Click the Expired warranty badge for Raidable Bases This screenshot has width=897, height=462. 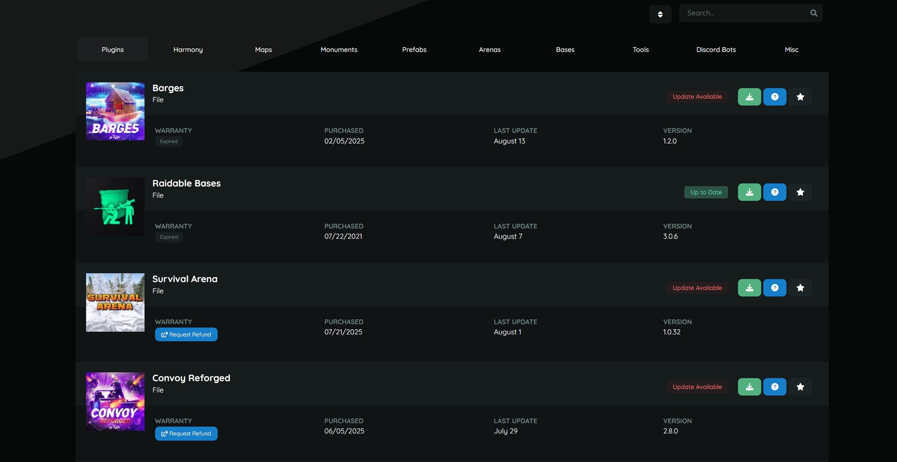coord(169,237)
